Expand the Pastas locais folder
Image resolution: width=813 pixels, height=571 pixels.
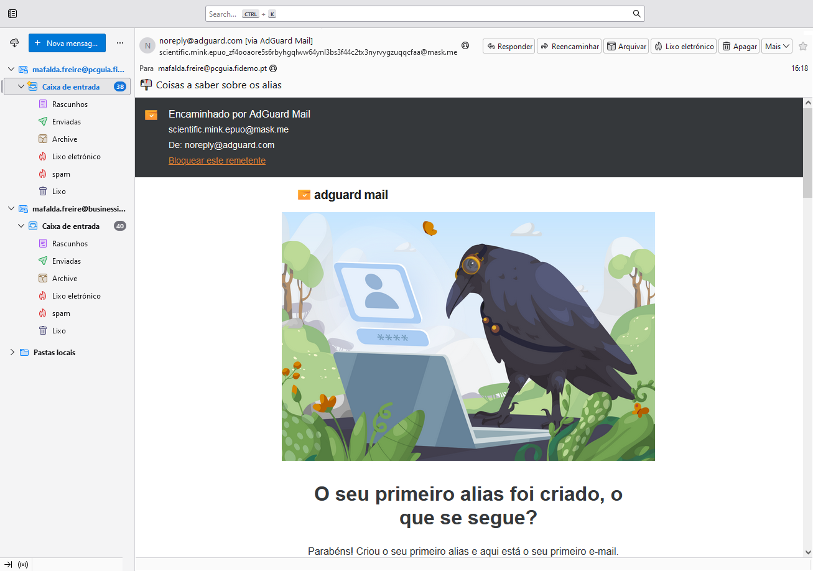12,353
